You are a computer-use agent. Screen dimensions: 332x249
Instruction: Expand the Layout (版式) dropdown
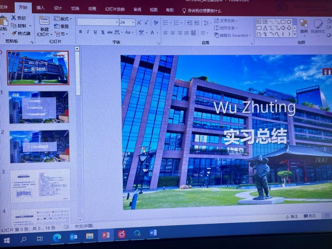[63, 19]
